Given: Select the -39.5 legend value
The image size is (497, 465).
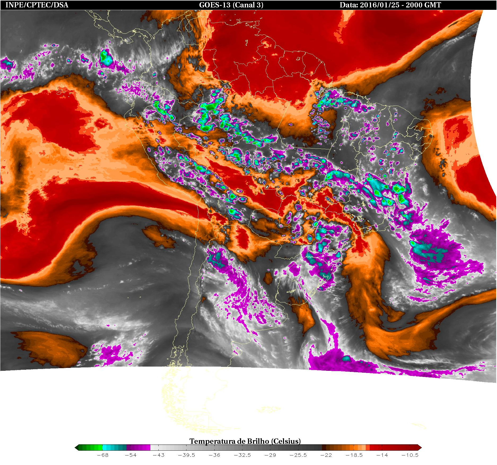Looking at the screenshot, I should click(186, 455).
